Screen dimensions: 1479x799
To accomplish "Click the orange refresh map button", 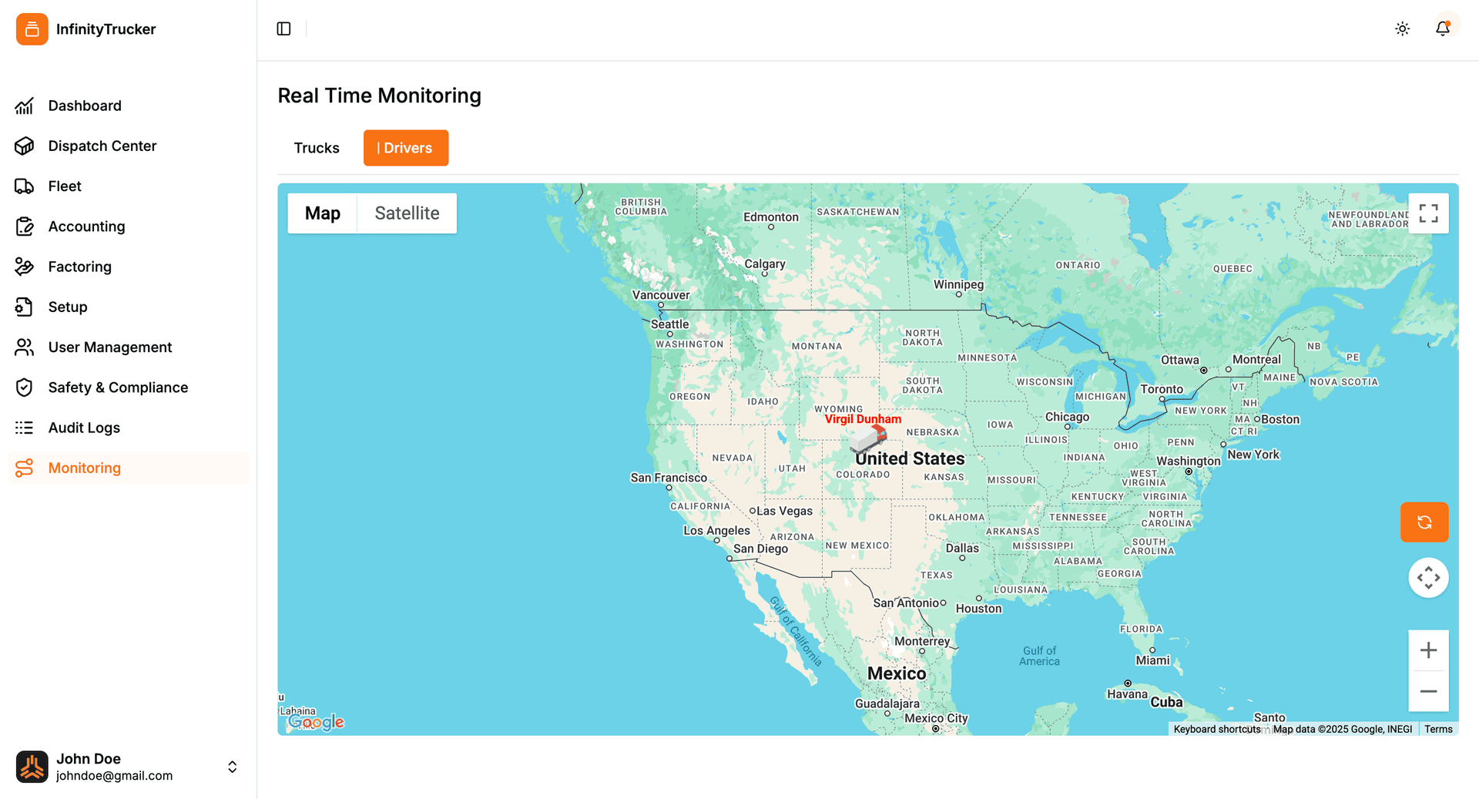I will point(1424,522).
